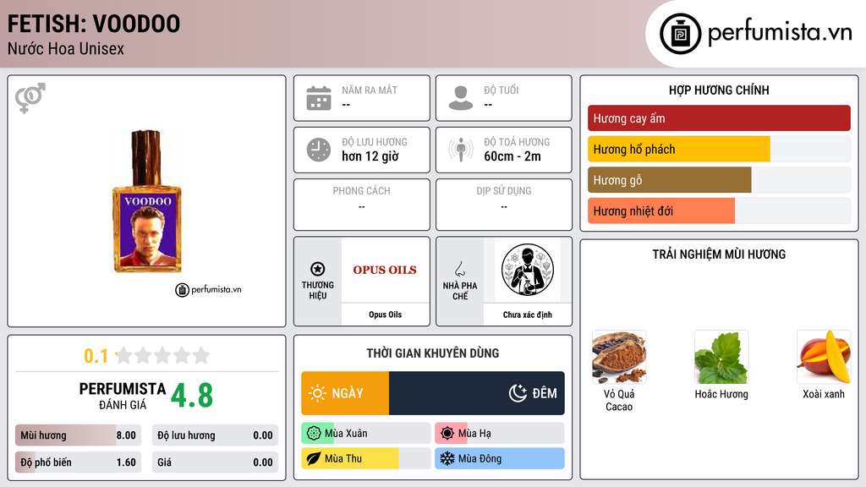
Task: Click the Hương cay ấm accord bar
Action: tap(719, 118)
